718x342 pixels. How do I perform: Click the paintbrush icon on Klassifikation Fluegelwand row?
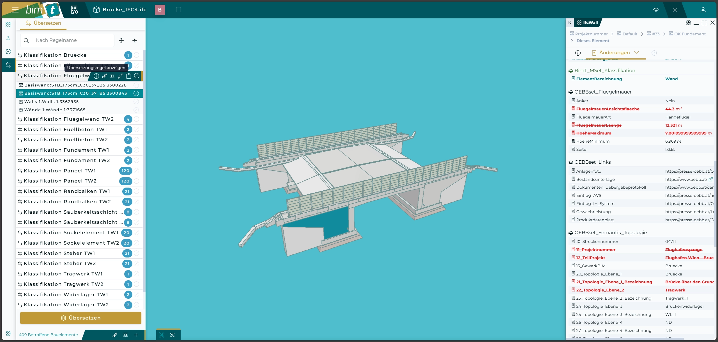(104, 76)
